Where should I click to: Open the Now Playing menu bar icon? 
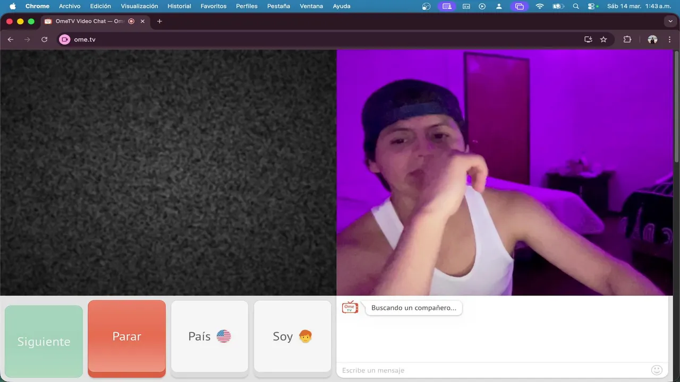tap(482, 6)
